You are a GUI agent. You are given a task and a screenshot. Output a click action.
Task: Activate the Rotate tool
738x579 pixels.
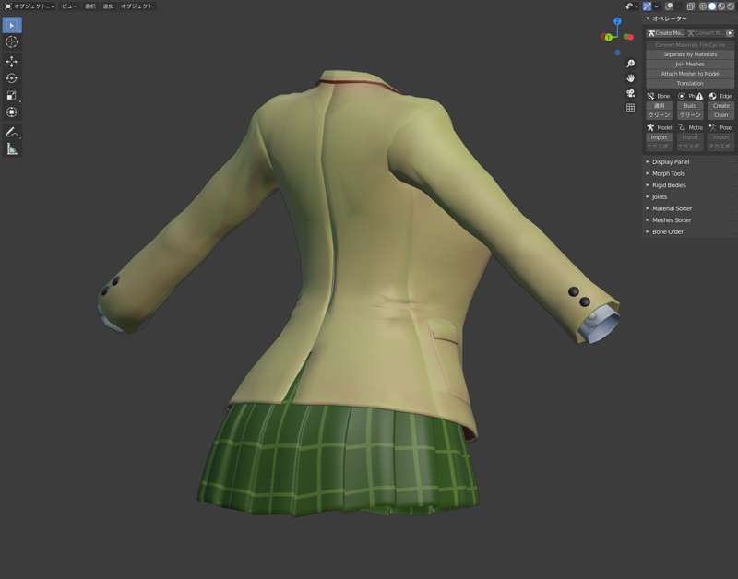pos(12,78)
